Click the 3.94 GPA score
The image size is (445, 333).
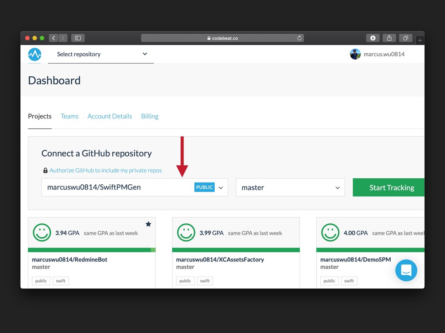pyautogui.click(x=67, y=233)
